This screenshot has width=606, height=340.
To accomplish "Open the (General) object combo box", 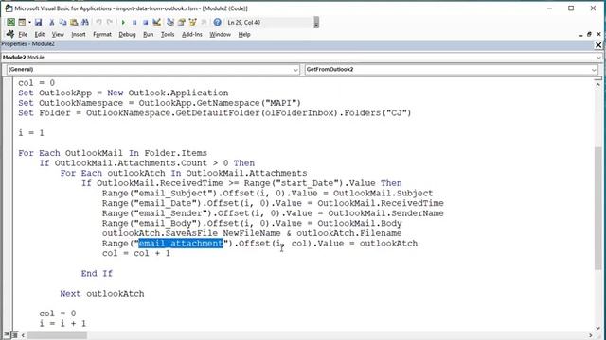I will pyautogui.click(x=153, y=69).
